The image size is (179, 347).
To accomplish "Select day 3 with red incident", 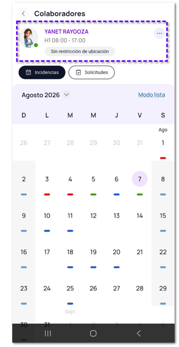I will [x=47, y=179].
